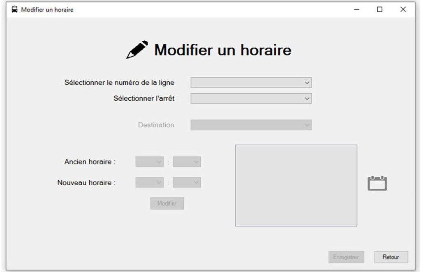Click the Modifier button

tap(167, 203)
